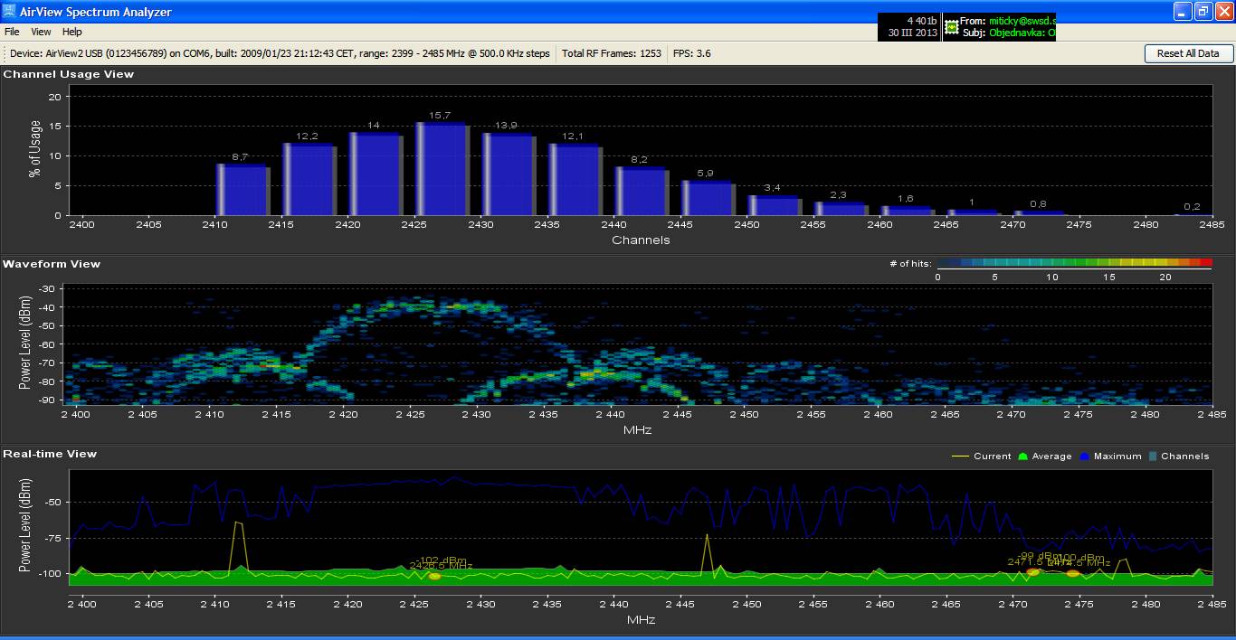The width and height of the screenshot is (1236, 640).
Task: Select the channel usage bar labeled 8.7
Action: coord(242,190)
